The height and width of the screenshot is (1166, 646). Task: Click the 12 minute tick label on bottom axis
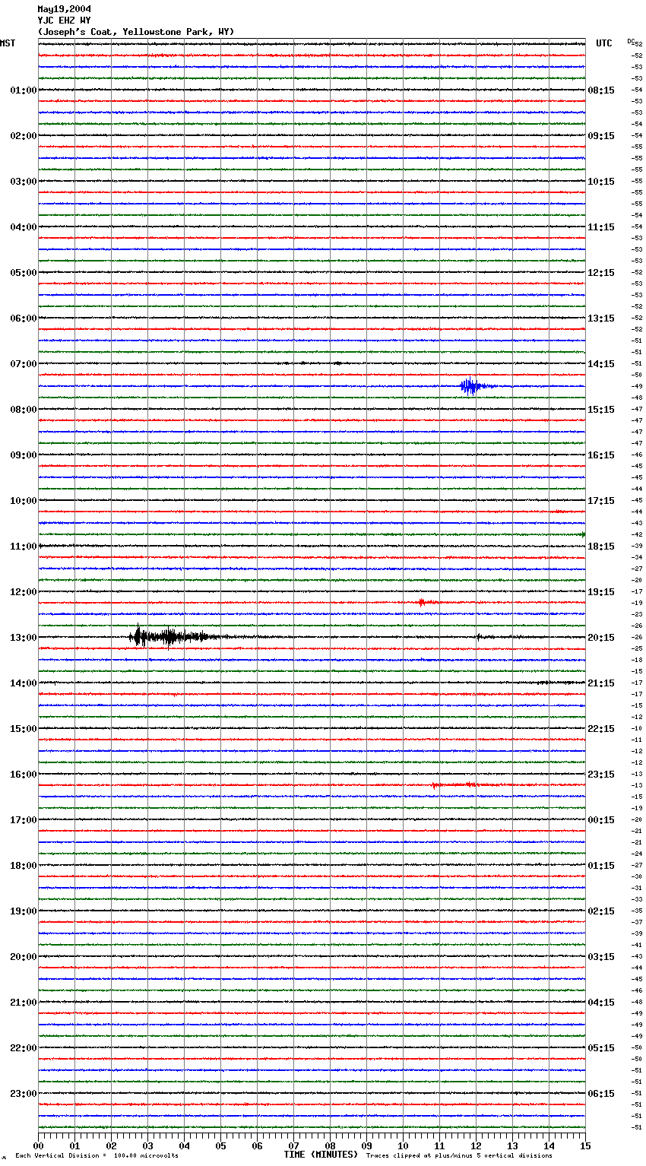(476, 1146)
